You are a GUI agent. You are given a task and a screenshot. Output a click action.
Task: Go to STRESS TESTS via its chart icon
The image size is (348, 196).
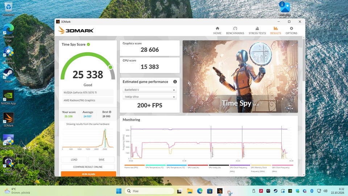(x=257, y=28)
